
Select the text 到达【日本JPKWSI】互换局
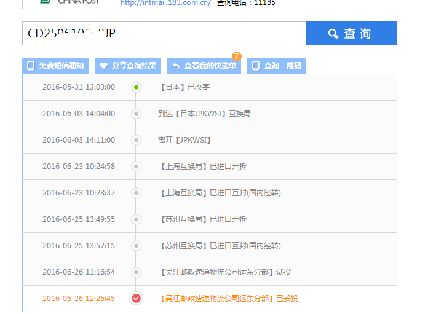(x=204, y=114)
